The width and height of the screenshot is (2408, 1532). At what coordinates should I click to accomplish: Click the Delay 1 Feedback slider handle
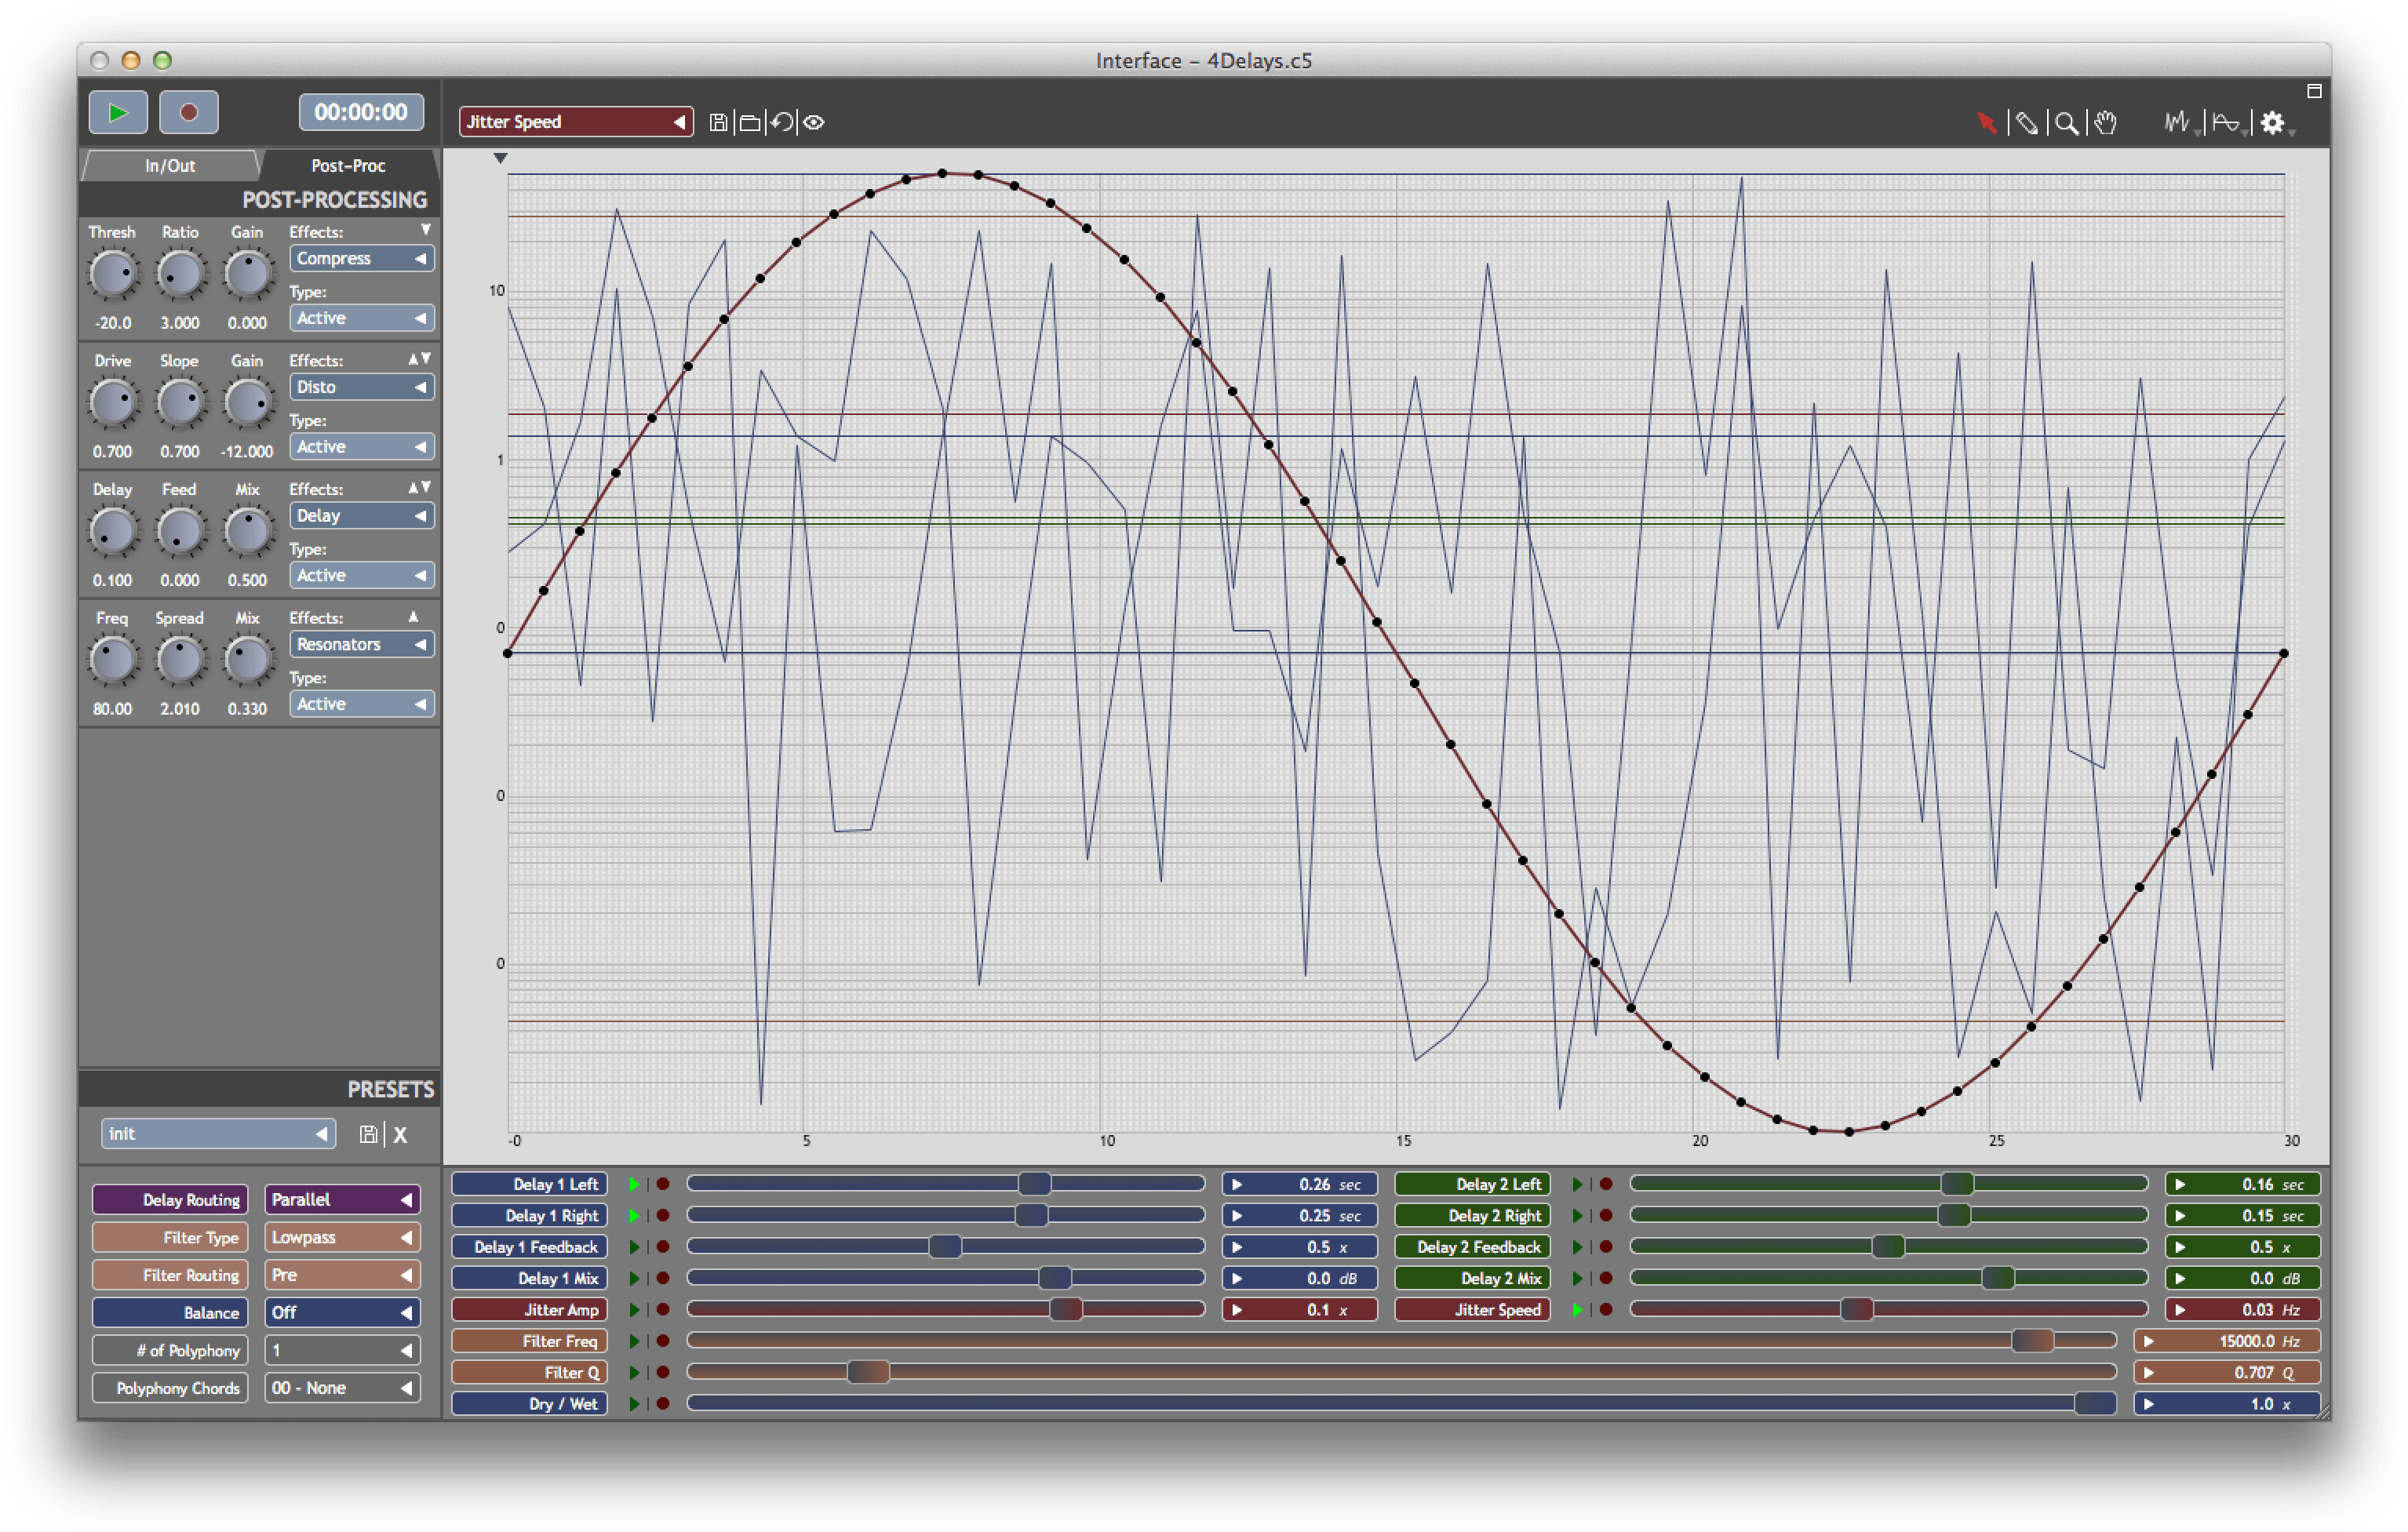[x=945, y=1247]
